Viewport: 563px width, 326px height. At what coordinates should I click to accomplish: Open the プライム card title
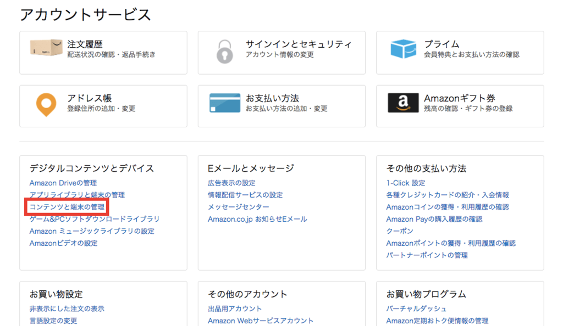tap(441, 44)
